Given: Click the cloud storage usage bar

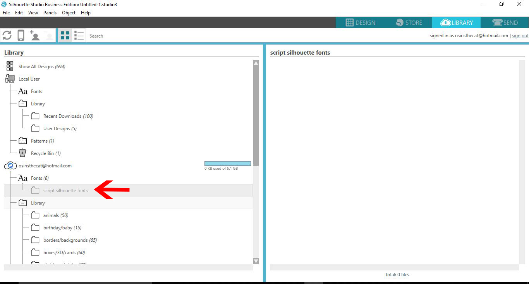Looking at the screenshot, I should click(228, 164).
